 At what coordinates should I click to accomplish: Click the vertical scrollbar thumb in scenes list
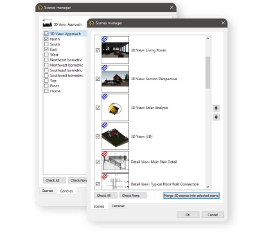point(207,72)
